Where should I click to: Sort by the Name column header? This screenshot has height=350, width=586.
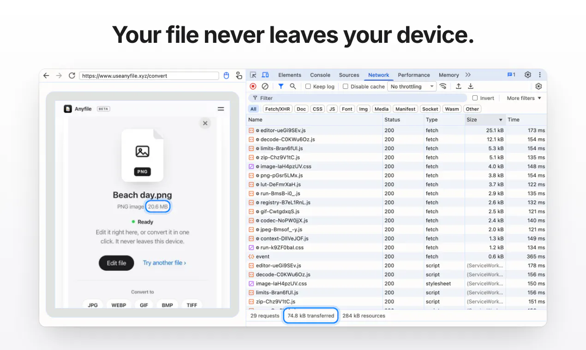(x=314, y=120)
